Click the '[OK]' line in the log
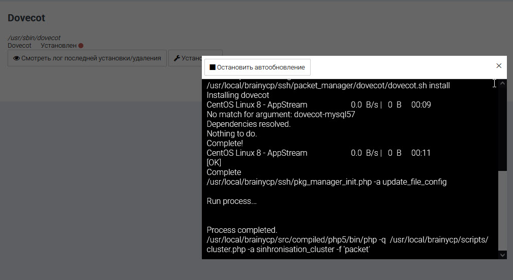 214,162
